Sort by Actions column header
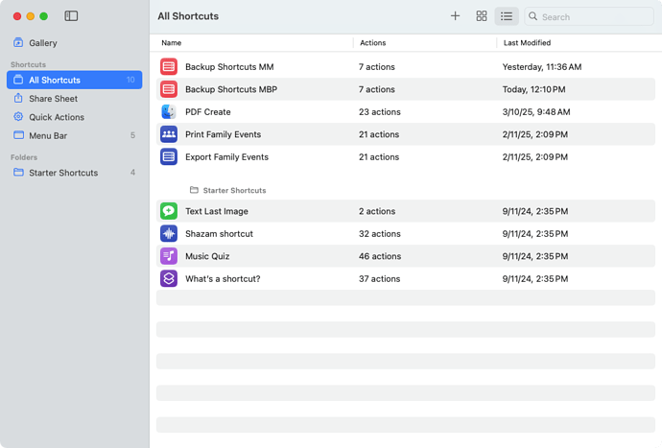Viewport: 662px width, 448px height. pyautogui.click(x=372, y=43)
